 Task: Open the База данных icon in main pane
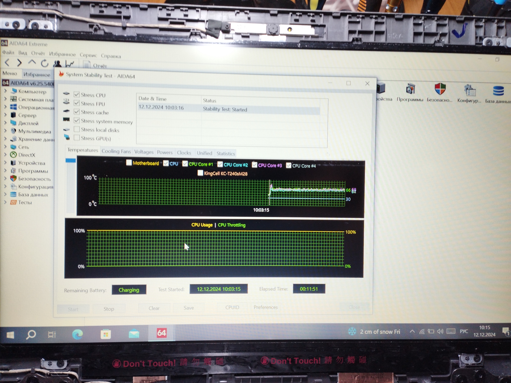tap(498, 94)
